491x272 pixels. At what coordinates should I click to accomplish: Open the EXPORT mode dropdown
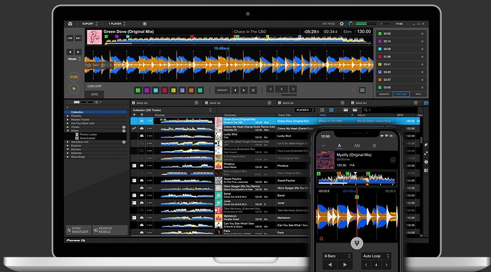[90, 24]
